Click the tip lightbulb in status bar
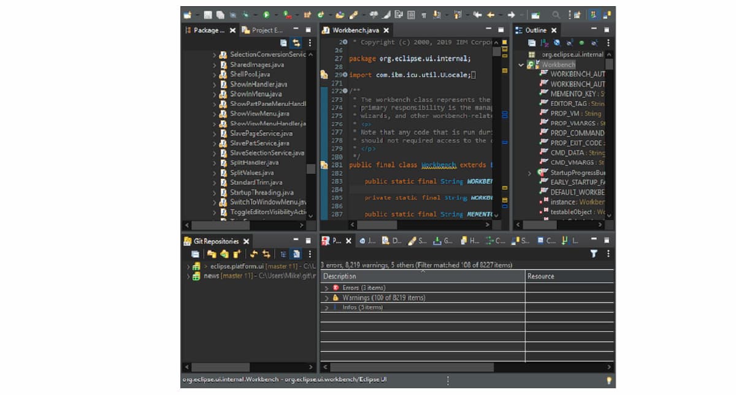This screenshot has width=736, height=395. tap(609, 380)
